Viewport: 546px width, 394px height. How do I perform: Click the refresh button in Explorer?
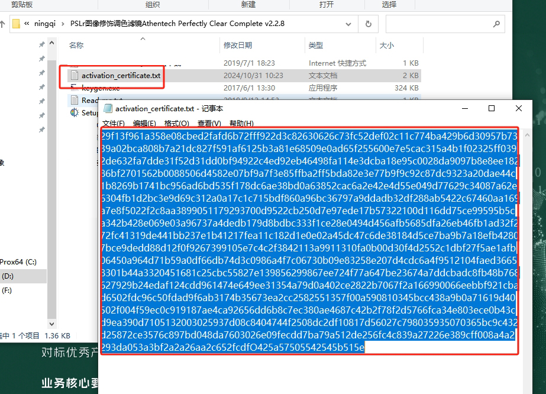click(x=369, y=24)
